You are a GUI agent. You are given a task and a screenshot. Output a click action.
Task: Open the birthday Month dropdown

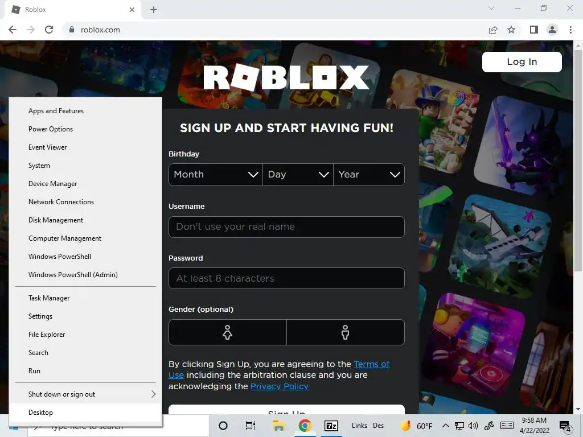216,175
